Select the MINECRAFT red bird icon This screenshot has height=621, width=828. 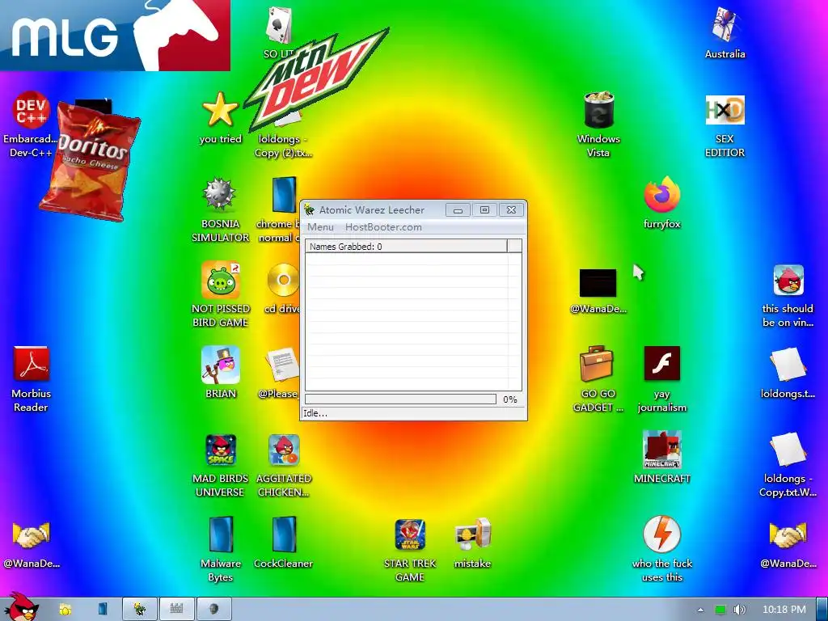(661, 458)
